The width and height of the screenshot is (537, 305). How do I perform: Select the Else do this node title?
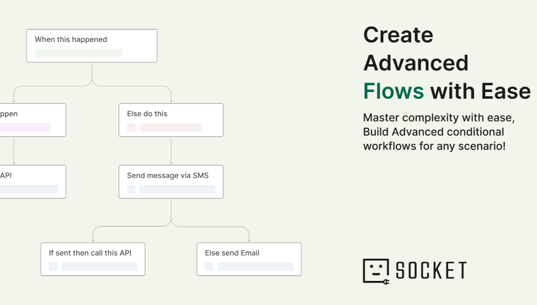point(147,114)
